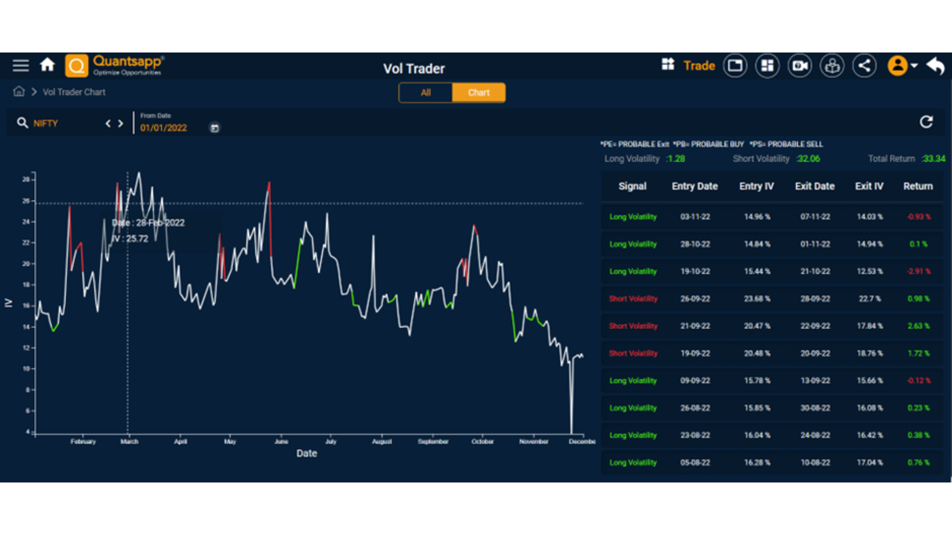Click the share icon
This screenshot has height=535, width=952.
coord(864,65)
